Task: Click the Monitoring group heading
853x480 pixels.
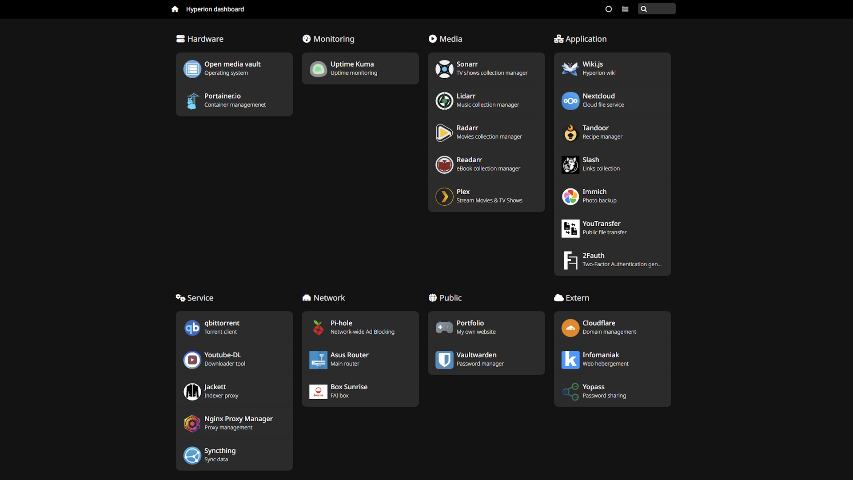Action: (x=328, y=39)
